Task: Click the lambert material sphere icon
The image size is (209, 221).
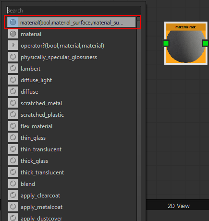Action: (x=13, y=69)
